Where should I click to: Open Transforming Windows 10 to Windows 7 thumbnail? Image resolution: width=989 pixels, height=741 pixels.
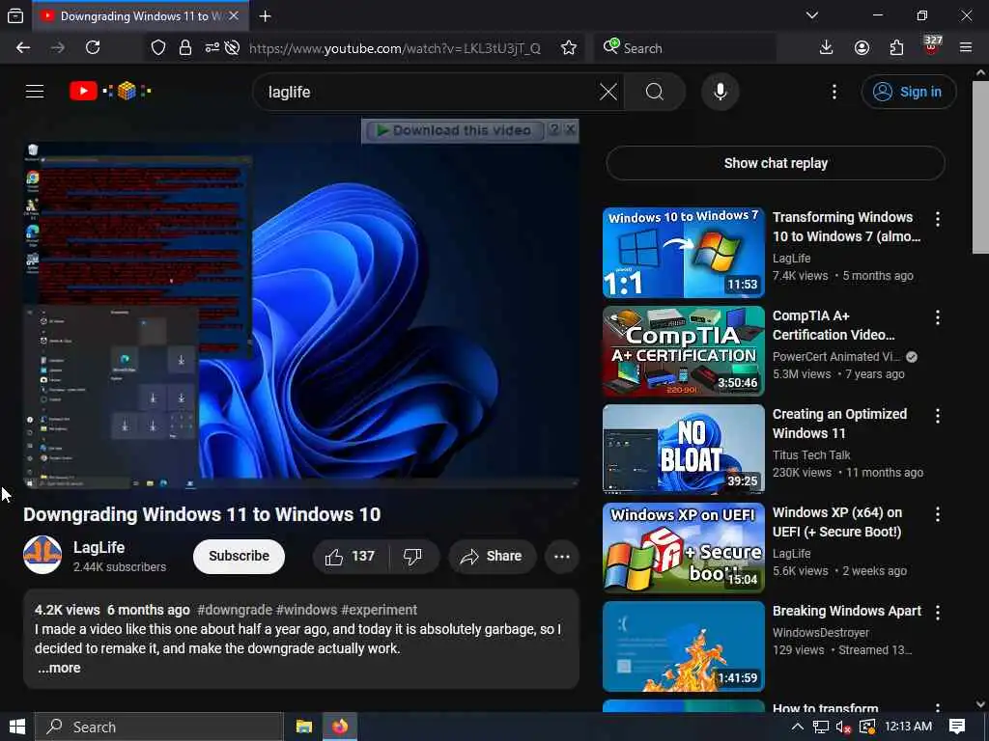pos(684,253)
